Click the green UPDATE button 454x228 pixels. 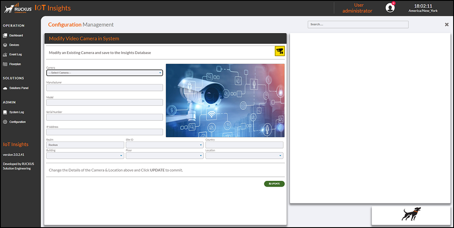pyautogui.click(x=274, y=184)
